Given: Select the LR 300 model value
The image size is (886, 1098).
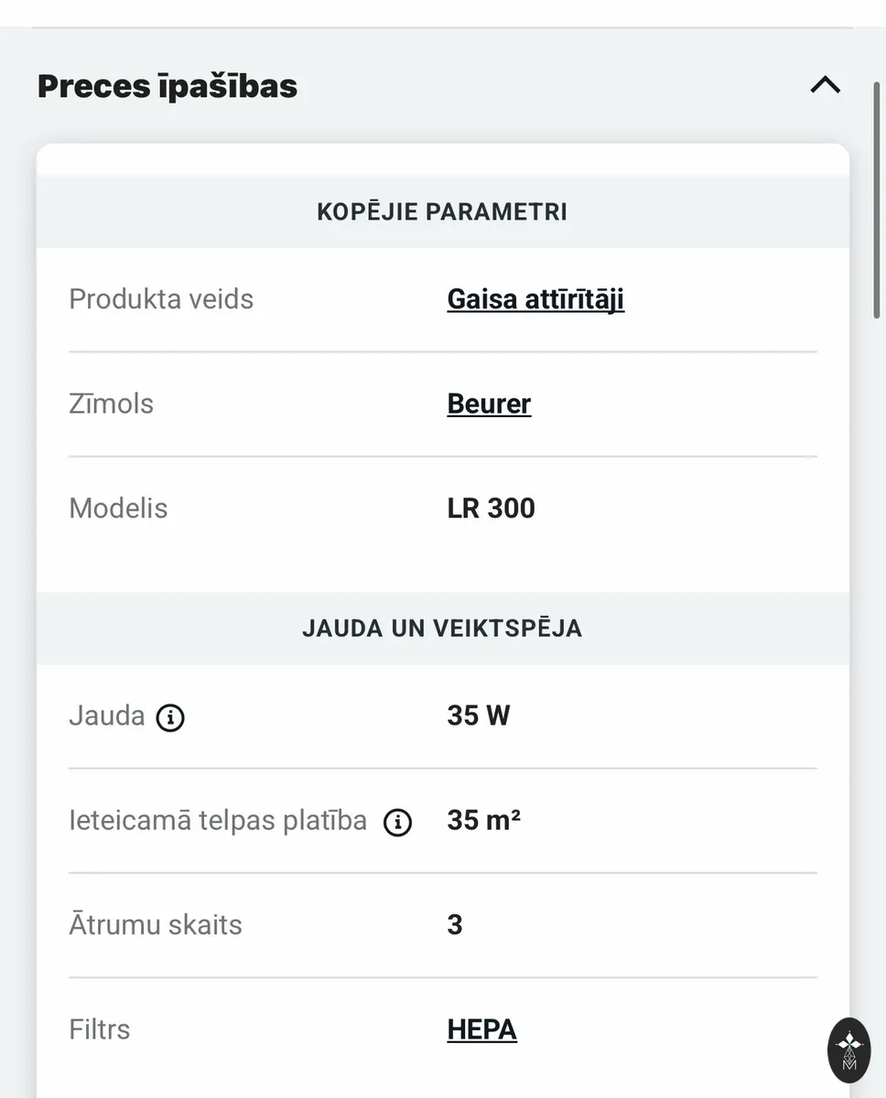Looking at the screenshot, I should (x=491, y=508).
